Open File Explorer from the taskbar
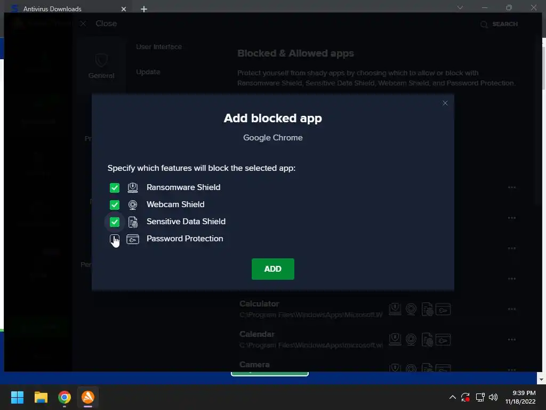This screenshot has height=410, width=546. (41, 397)
